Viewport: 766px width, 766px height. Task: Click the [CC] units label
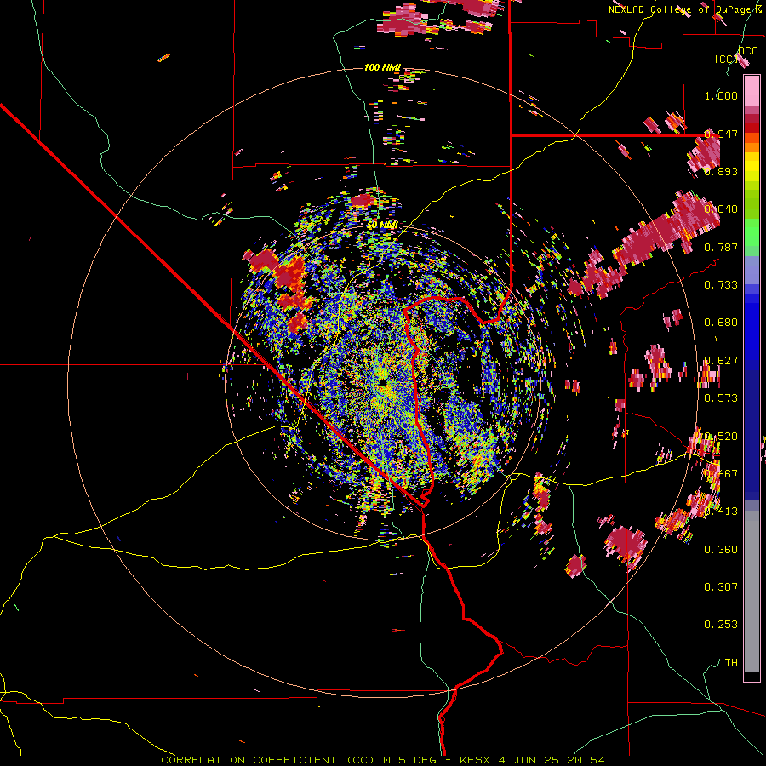(725, 59)
